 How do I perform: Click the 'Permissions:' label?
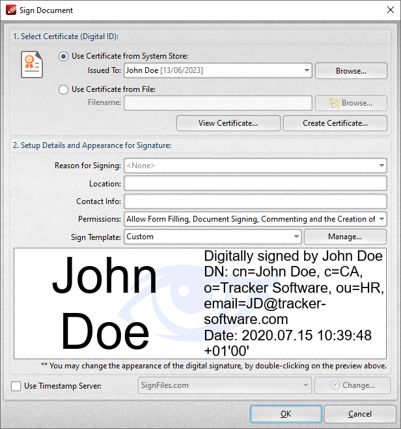click(x=100, y=219)
